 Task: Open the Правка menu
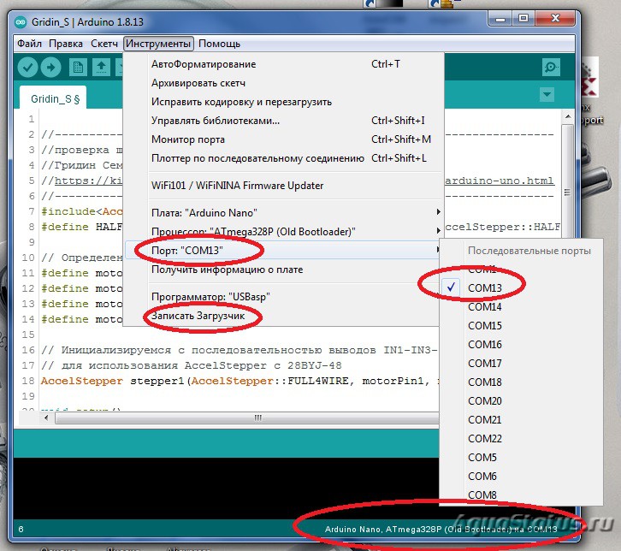[66, 44]
